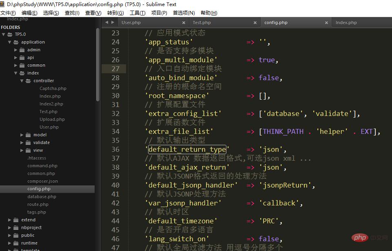
Task: Expand the nbproject folder
Action: coord(9,227)
